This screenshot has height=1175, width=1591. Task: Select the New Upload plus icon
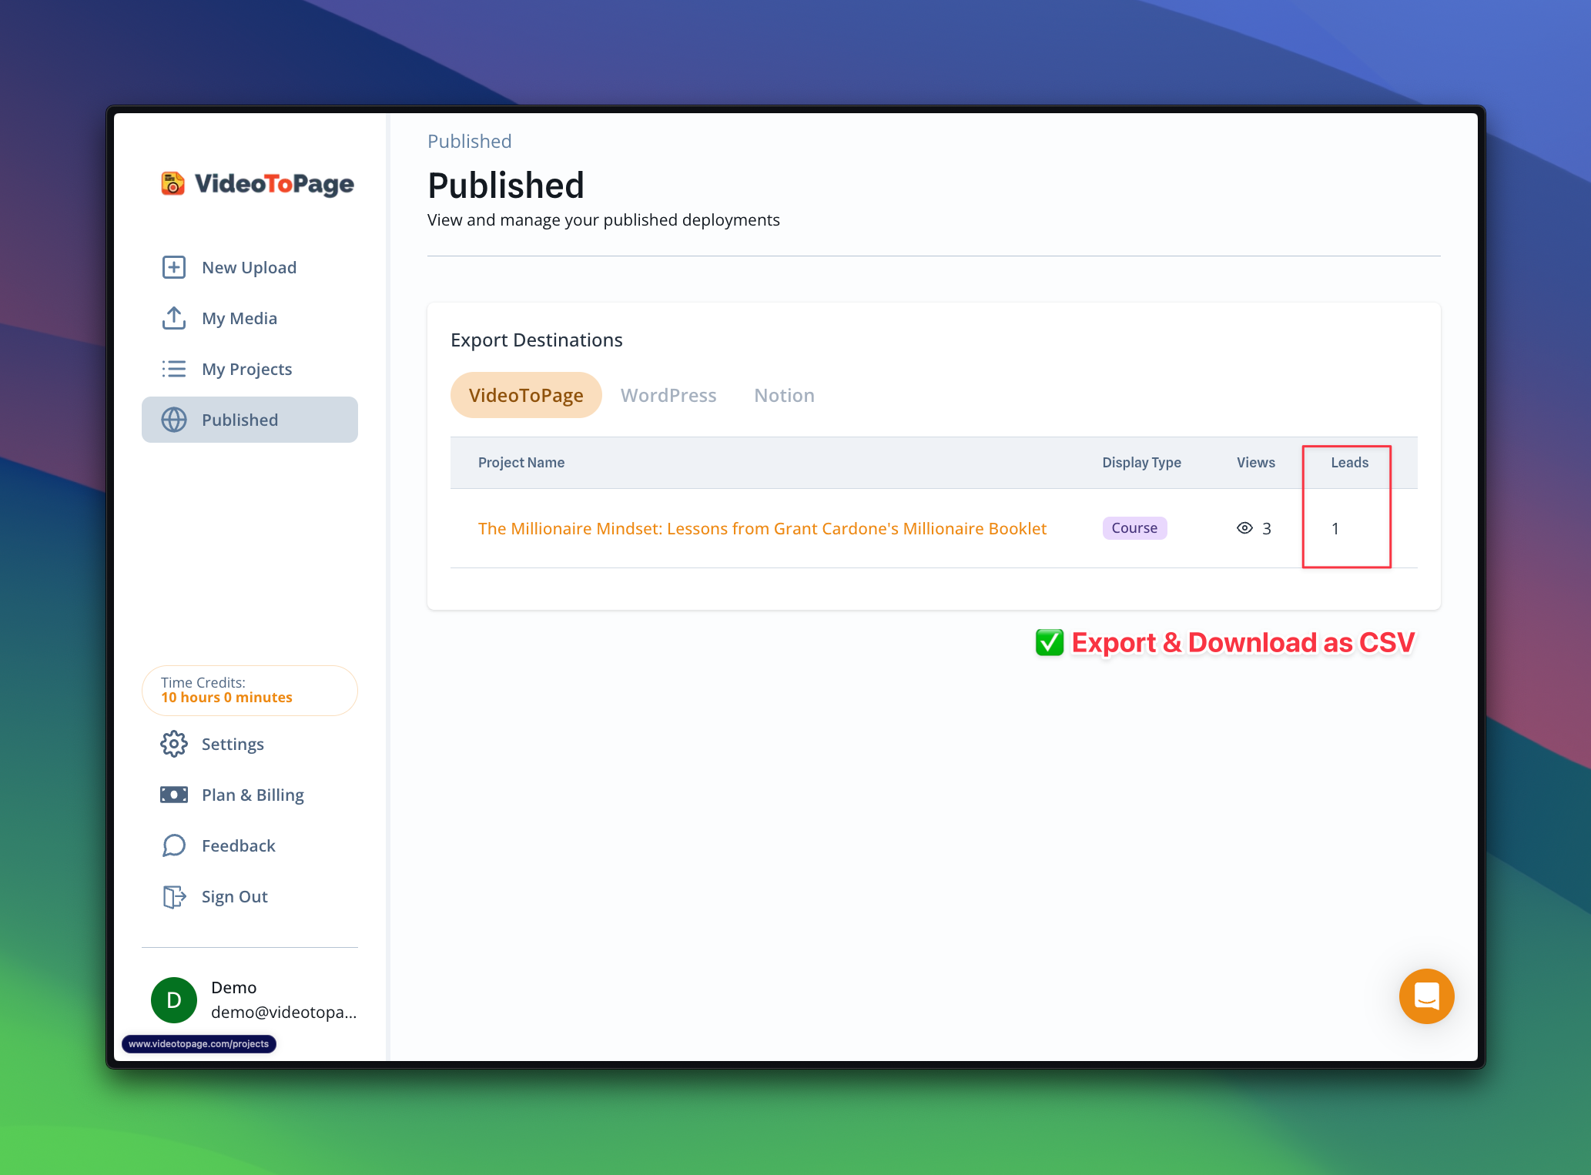point(174,267)
